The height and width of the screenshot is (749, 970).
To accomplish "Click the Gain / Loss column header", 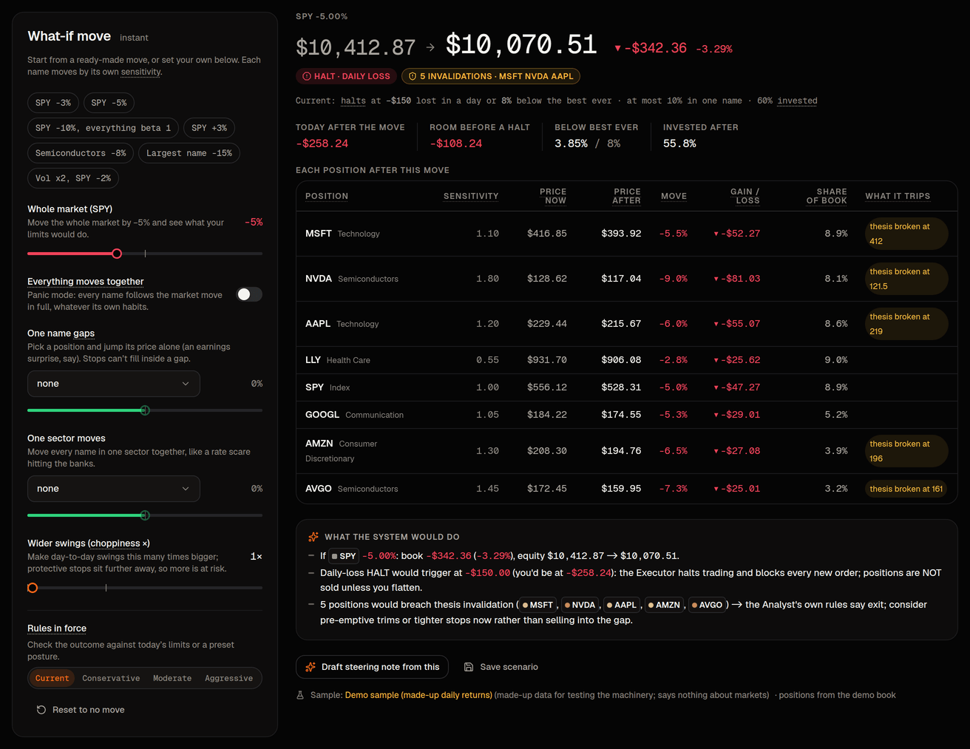I will click(x=745, y=196).
